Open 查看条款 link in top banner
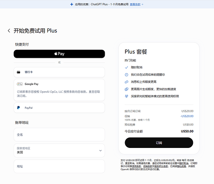Screen dimensions: 214x184 pyautogui.click(x=135, y=4)
